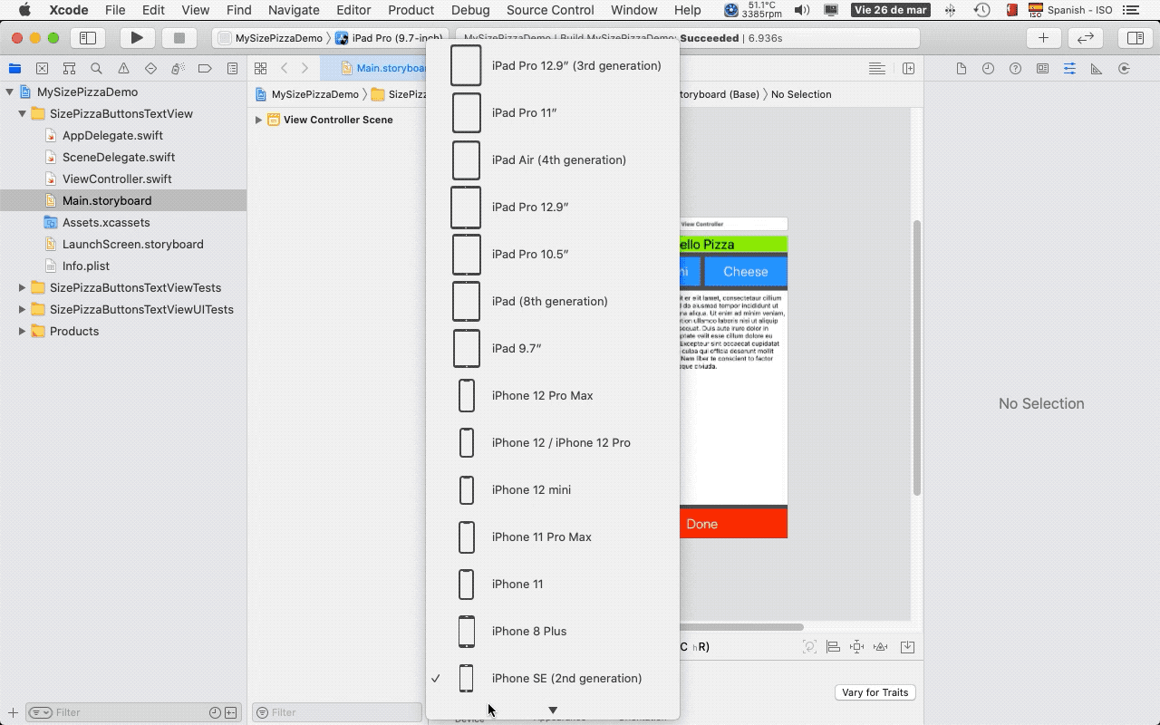Open the Align constraints menu icon
The image size is (1160, 725).
pyautogui.click(x=833, y=647)
